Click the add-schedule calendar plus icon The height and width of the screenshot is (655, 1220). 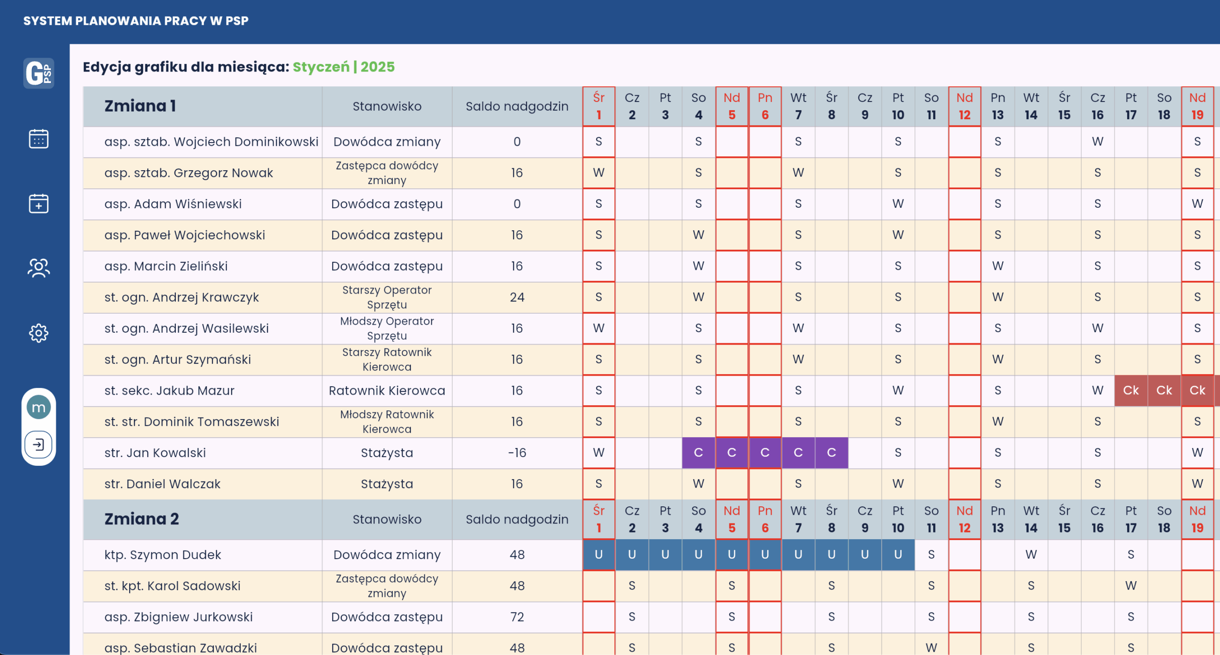[39, 204]
